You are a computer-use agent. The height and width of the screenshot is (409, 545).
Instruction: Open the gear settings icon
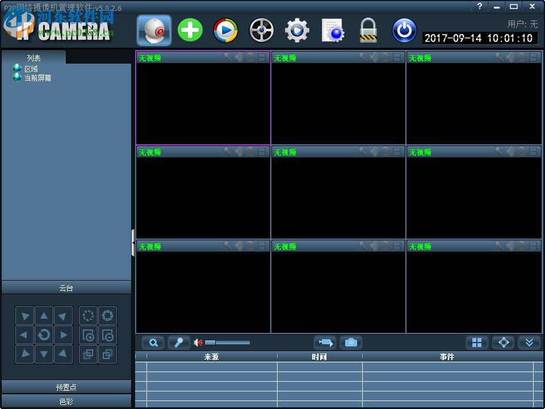pyautogui.click(x=297, y=30)
